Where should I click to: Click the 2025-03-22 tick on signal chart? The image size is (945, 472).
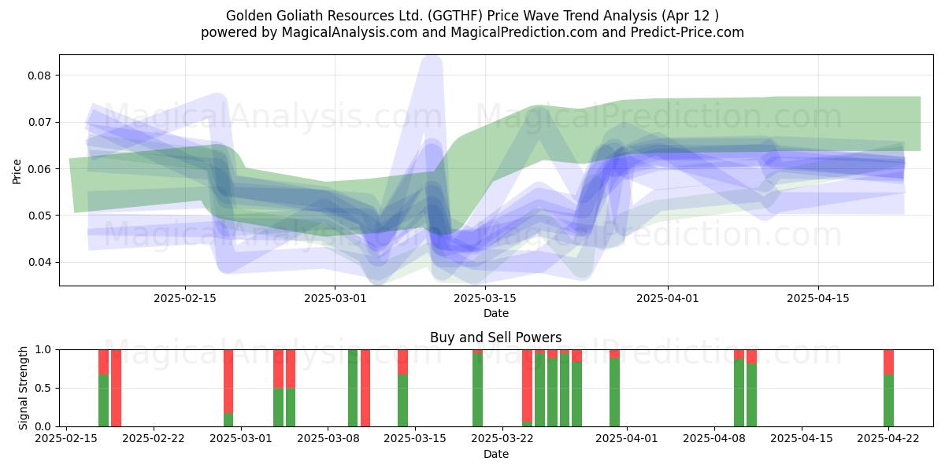point(502,439)
